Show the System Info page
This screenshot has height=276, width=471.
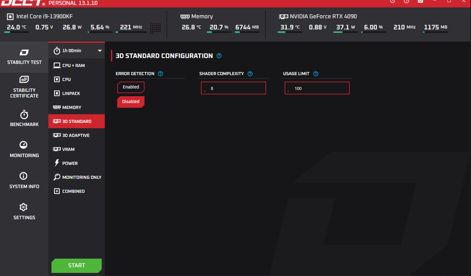(24, 181)
